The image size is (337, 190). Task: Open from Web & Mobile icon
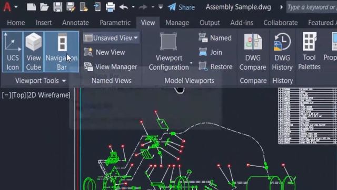pyautogui.click(x=84, y=7)
